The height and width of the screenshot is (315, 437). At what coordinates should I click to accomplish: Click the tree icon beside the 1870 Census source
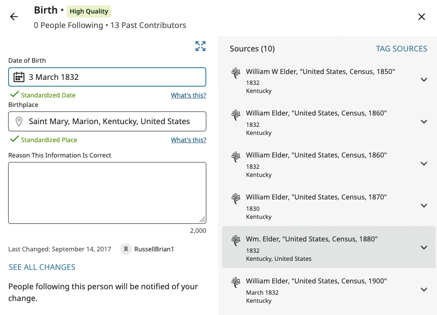[236, 199]
